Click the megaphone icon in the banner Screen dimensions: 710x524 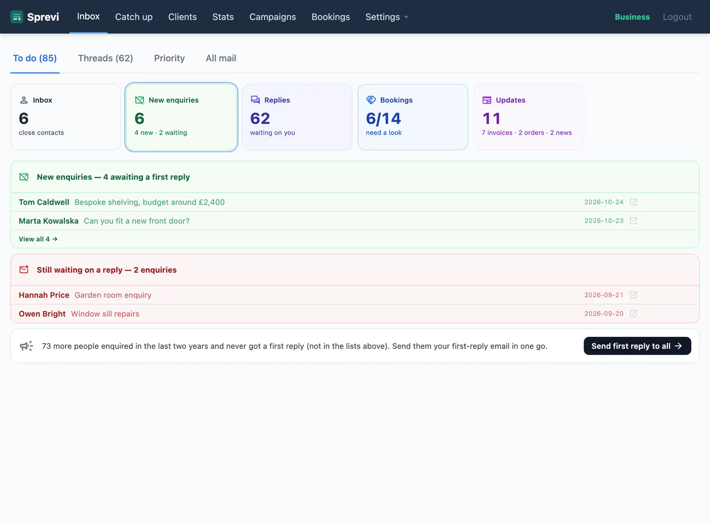click(26, 346)
